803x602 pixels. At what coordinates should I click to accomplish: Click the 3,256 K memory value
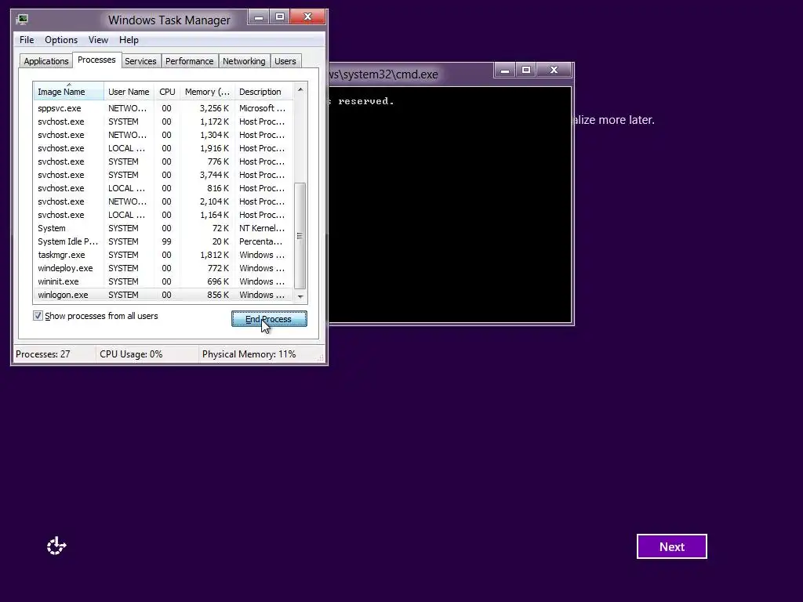click(214, 108)
